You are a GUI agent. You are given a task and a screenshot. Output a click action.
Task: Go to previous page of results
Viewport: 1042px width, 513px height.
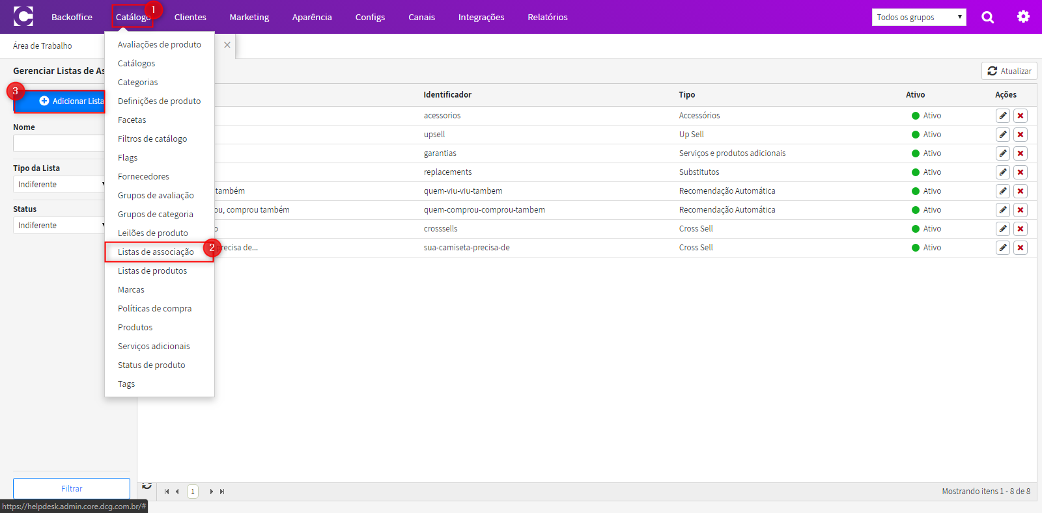pyautogui.click(x=177, y=492)
